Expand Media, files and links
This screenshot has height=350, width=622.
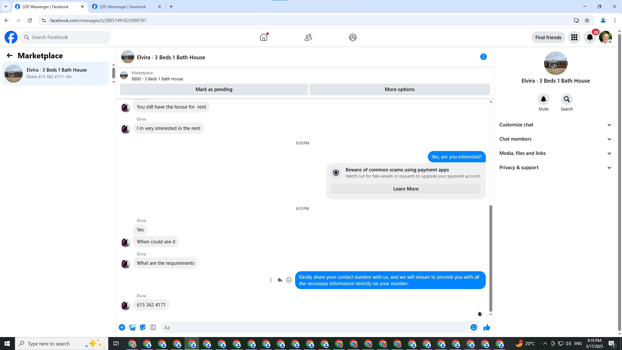(555, 153)
